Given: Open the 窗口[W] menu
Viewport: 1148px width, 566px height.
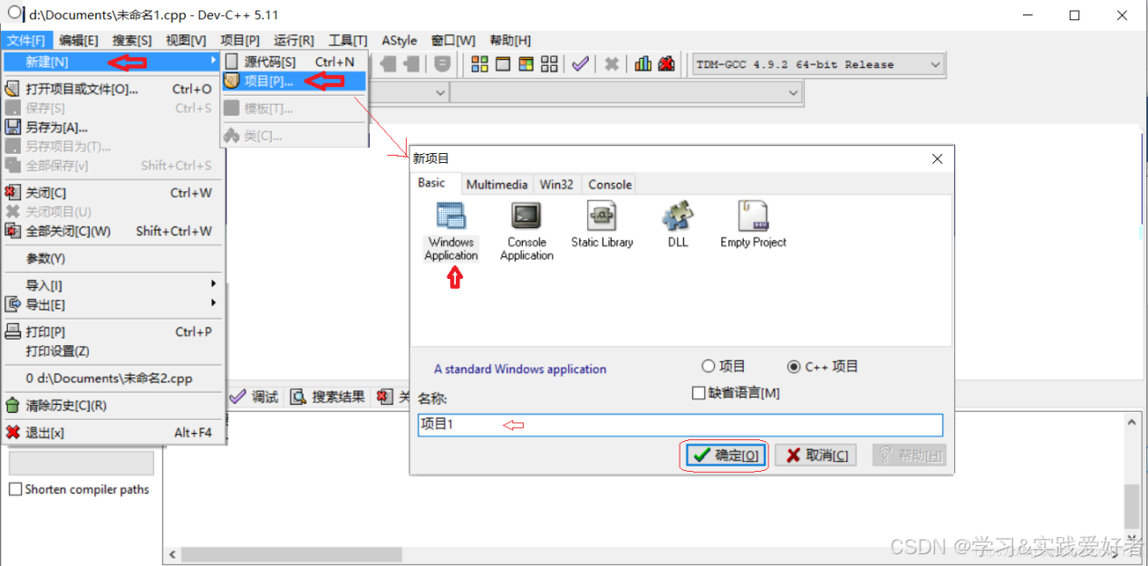Looking at the screenshot, I should pos(453,40).
